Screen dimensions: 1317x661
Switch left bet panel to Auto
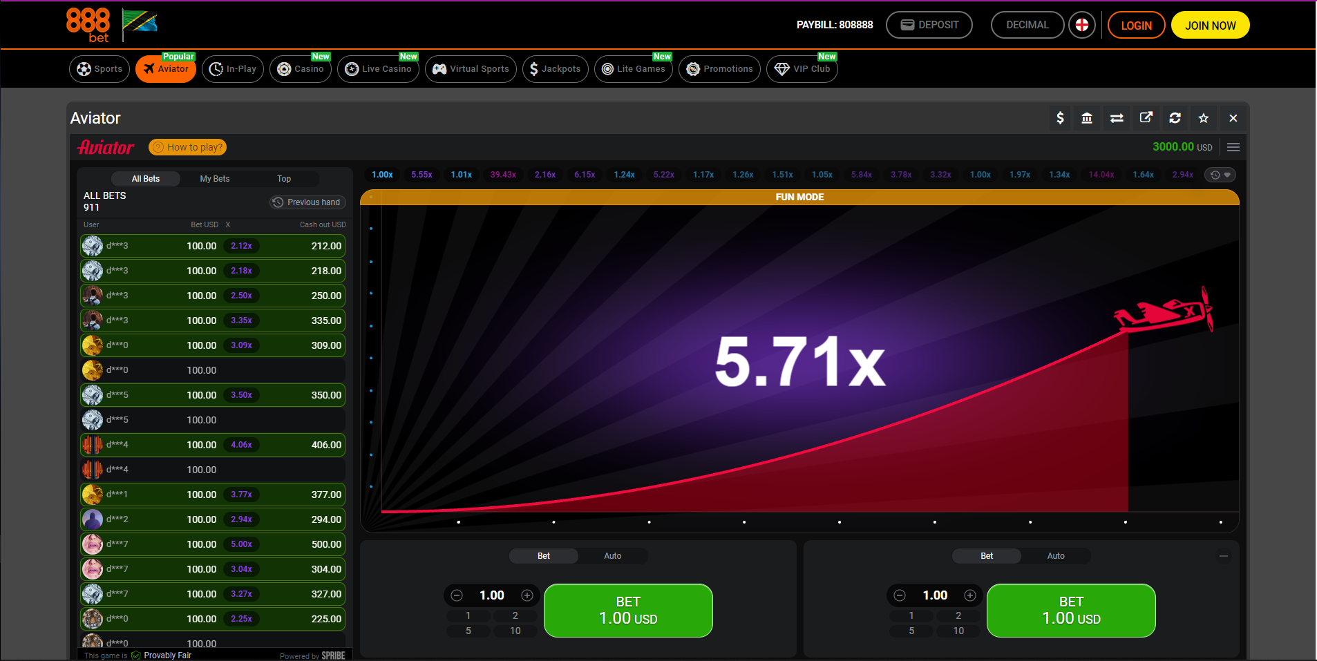[612, 556]
